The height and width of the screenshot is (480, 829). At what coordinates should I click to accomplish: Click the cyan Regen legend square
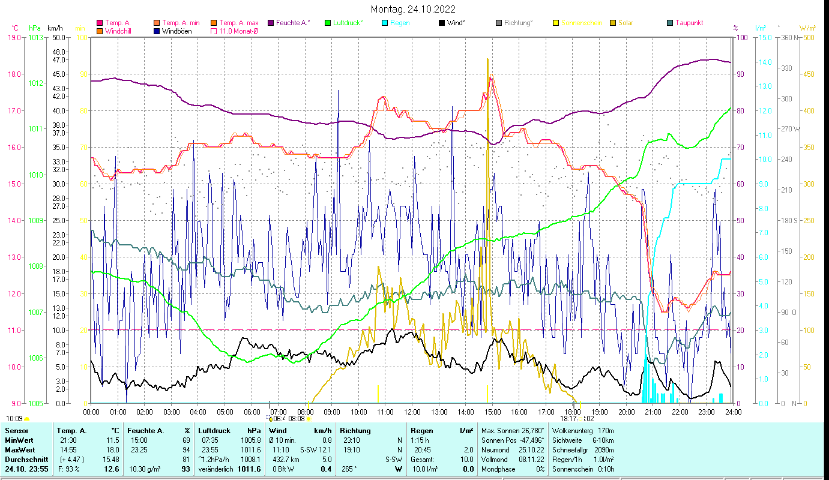385,23
